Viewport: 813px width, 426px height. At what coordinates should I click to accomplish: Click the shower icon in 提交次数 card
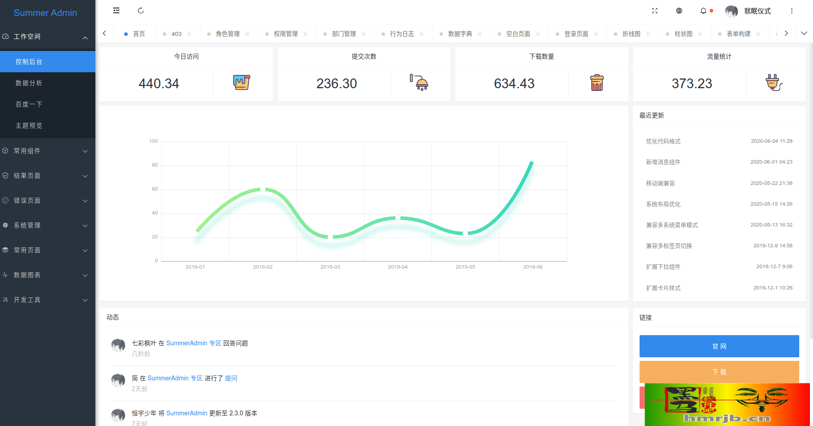[x=419, y=82]
